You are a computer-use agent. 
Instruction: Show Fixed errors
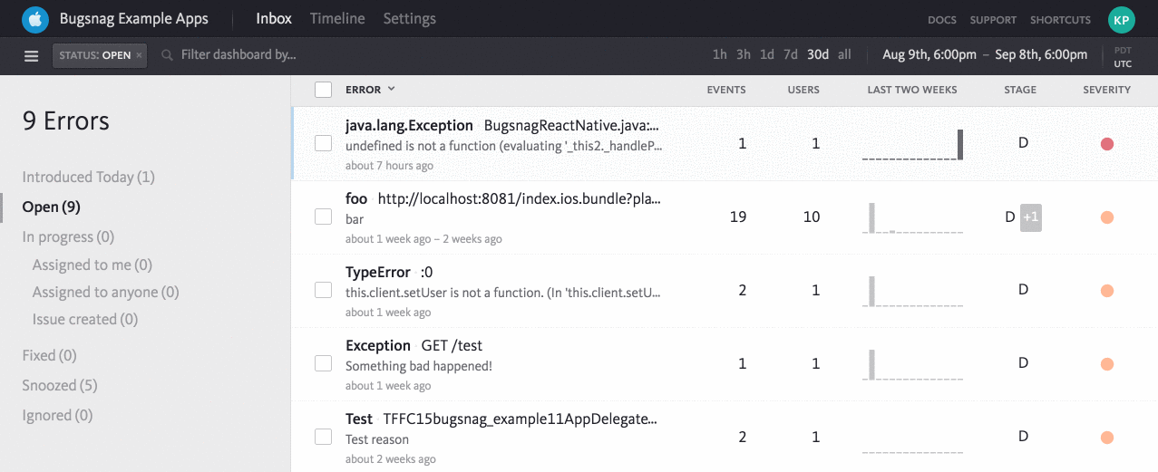pyautogui.click(x=49, y=355)
